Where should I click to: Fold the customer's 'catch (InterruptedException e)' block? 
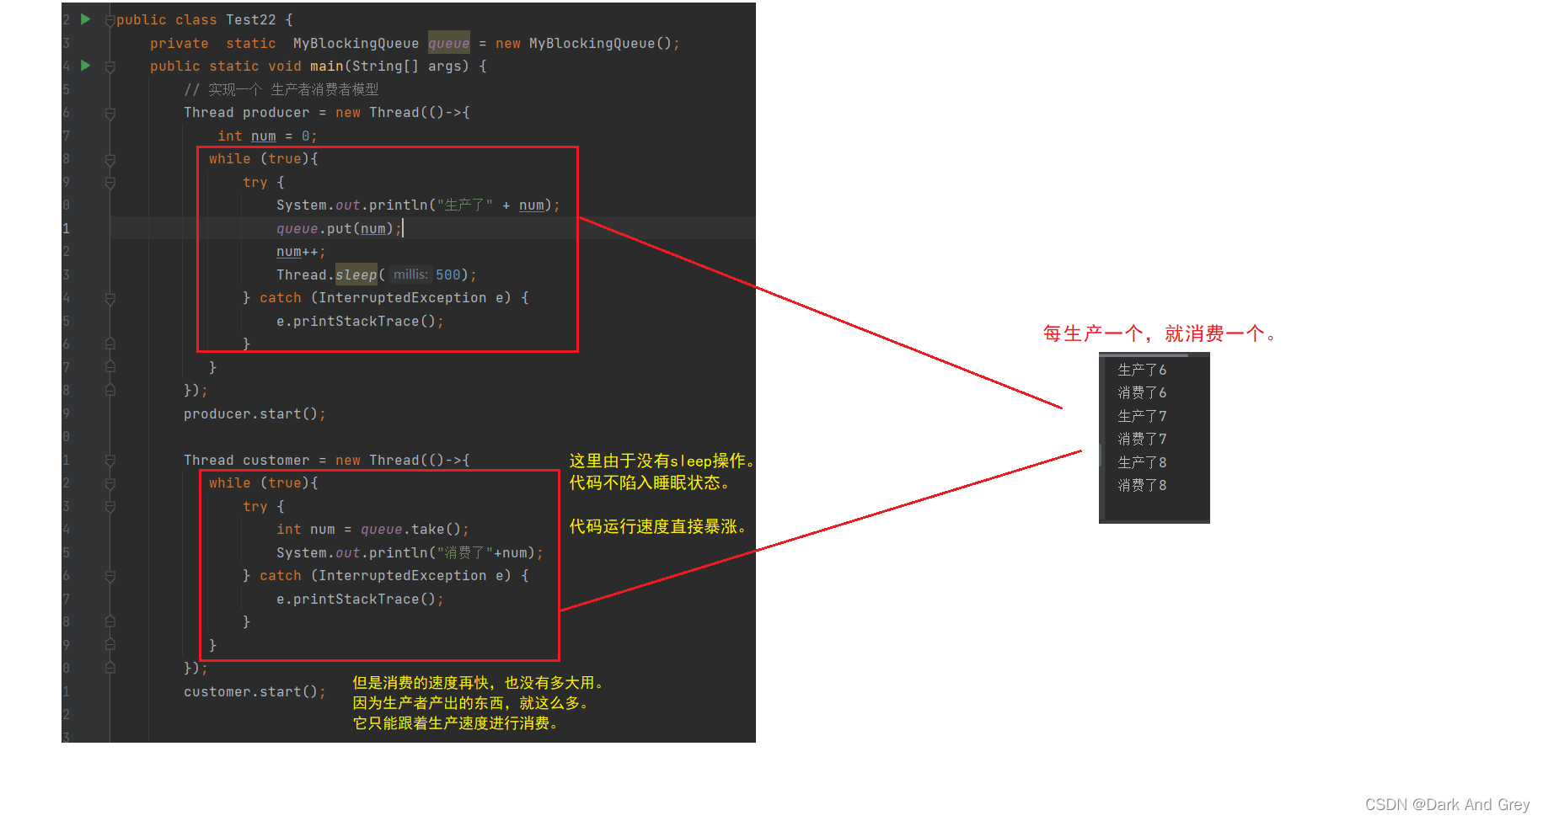110,576
